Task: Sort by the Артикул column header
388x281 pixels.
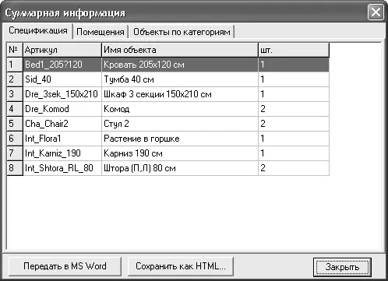Action: click(62, 50)
